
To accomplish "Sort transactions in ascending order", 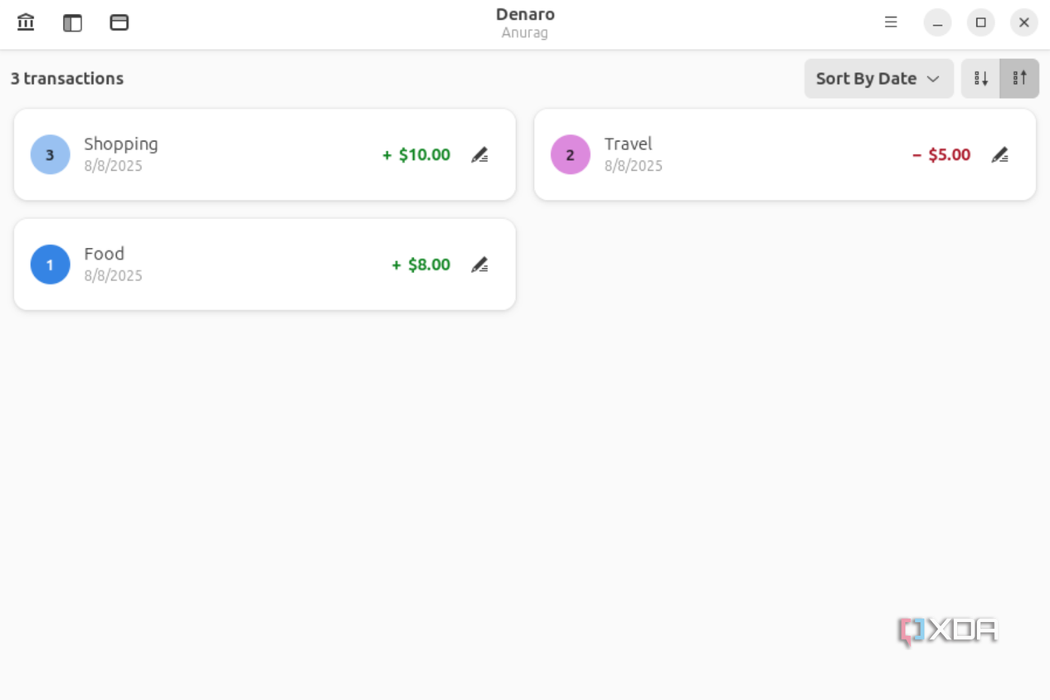I will (x=1020, y=79).
